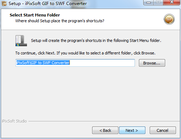Proceed with the Next button

[132, 130]
